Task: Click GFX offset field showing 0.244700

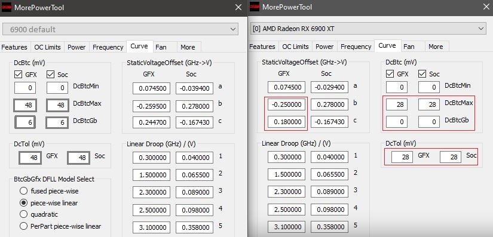Action: pos(152,122)
